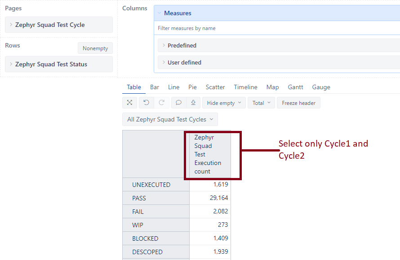Screen dimensions: 400x260
Task: Click the Measures heading text
Action: point(178,13)
